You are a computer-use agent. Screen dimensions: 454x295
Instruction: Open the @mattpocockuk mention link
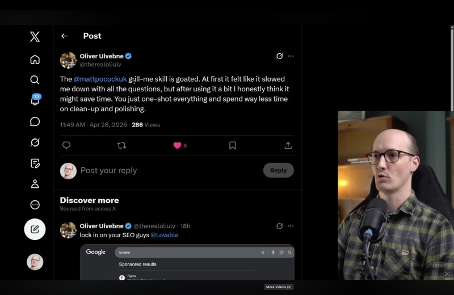[100, 79]
